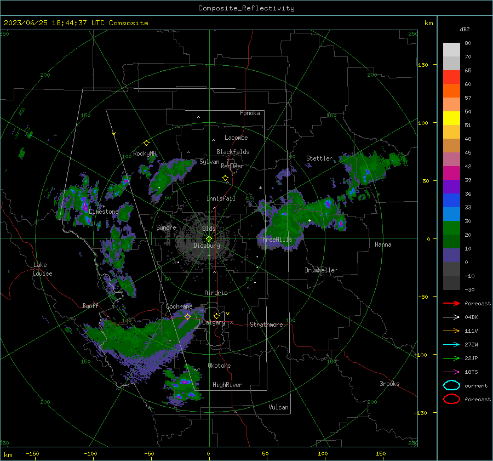Click the white 04DK arrow icon

451,317
